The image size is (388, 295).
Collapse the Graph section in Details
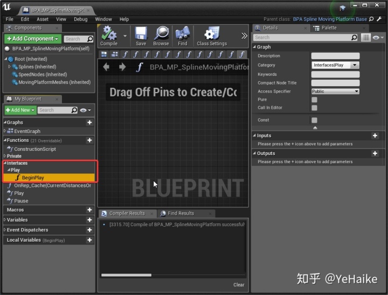(x=254, y=47)
